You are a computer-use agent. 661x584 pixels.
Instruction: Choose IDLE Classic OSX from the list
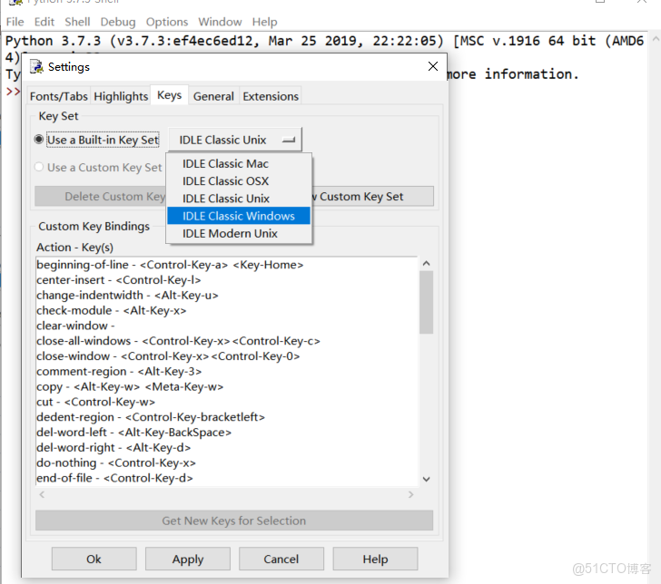(x=239, y=181)
